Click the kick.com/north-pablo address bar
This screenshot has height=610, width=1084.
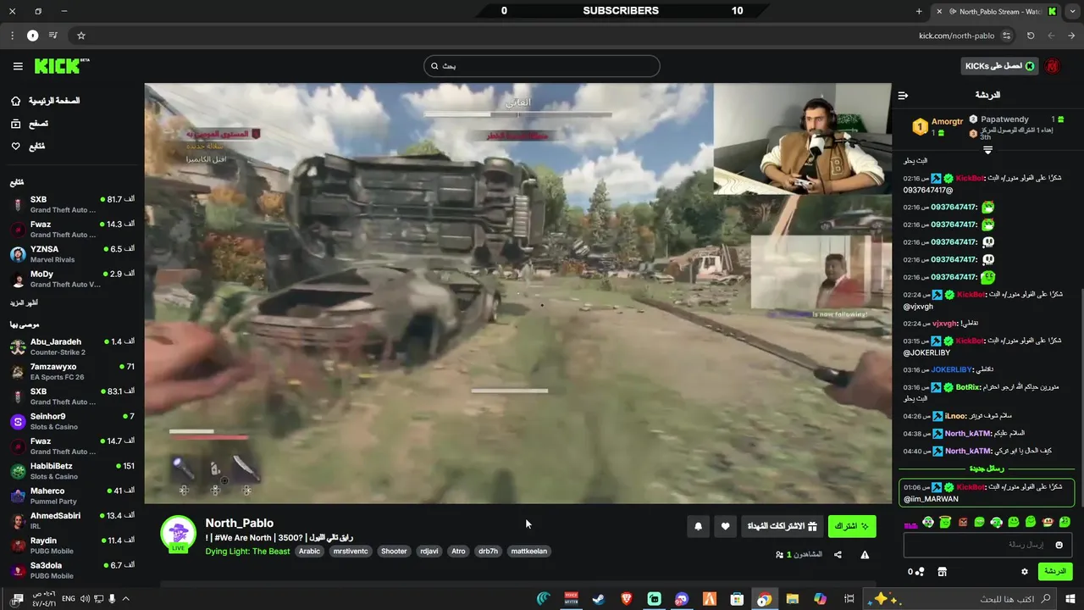click(x=956, y=36)
